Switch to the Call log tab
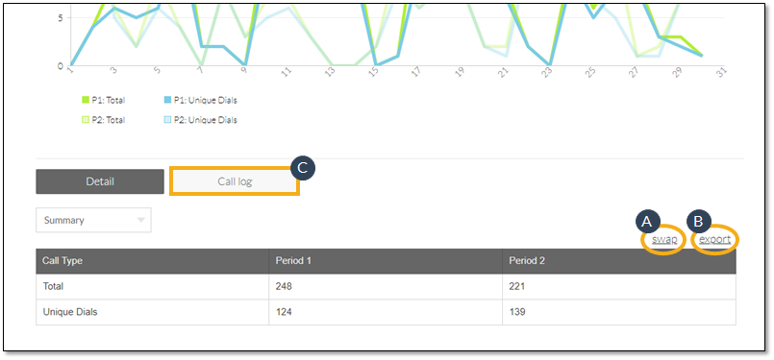The image size is (774, 360). pos(235,181)
